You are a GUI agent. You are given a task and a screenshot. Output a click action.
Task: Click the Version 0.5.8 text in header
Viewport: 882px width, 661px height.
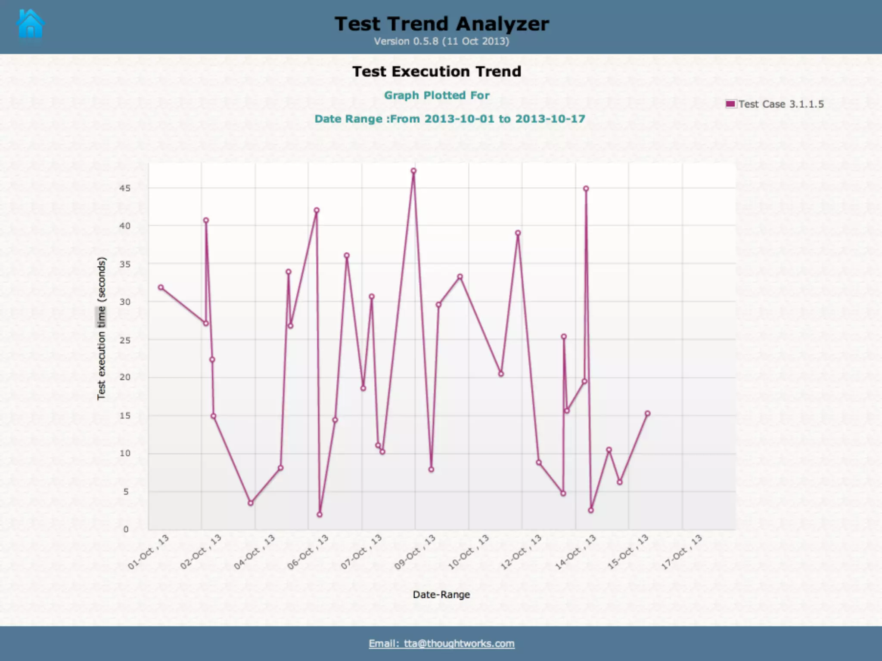pyautogui.click(x=441, y=41)
